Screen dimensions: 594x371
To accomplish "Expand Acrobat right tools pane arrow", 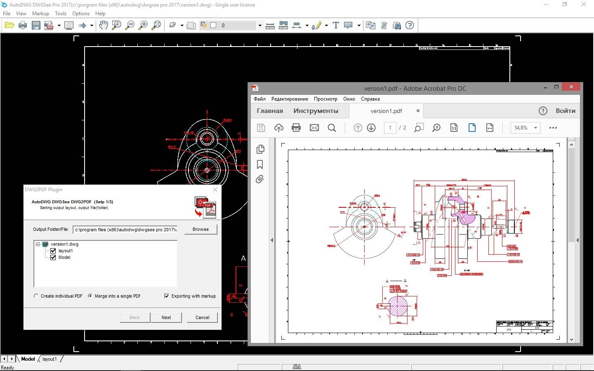I will click(x=577, y=240).
